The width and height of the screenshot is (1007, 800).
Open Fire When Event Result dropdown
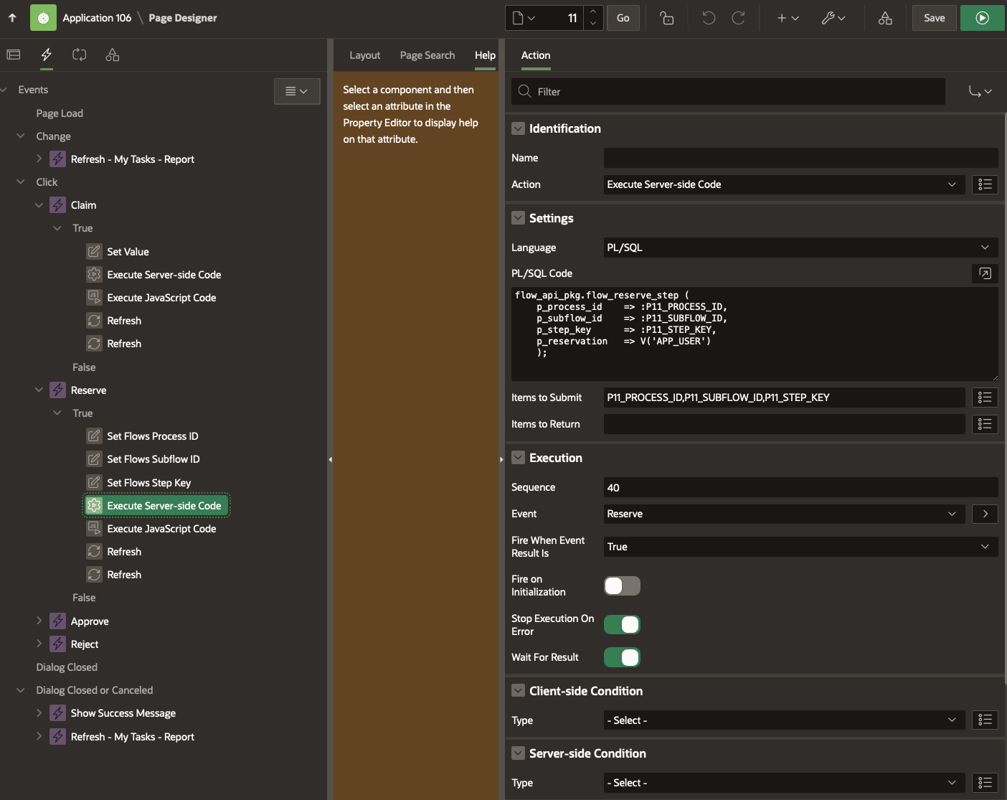(800, 547)
